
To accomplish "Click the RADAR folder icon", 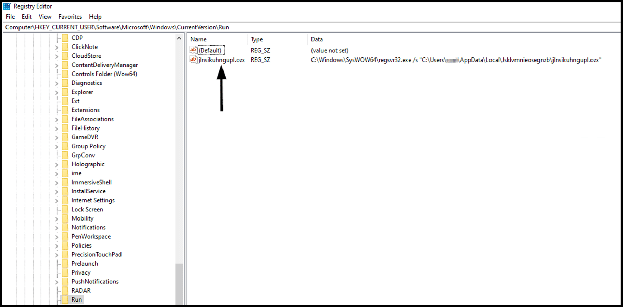I will click(65, 291).
